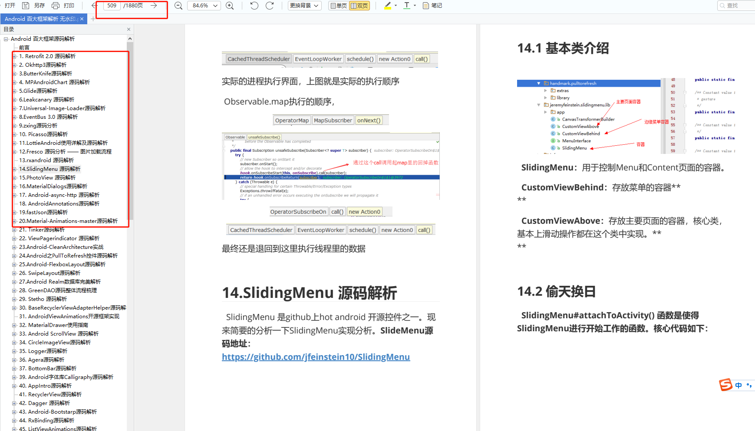755x431 pixels.
Task: Click the Sogou punctuation mode icon
Action: click(749, 385)
